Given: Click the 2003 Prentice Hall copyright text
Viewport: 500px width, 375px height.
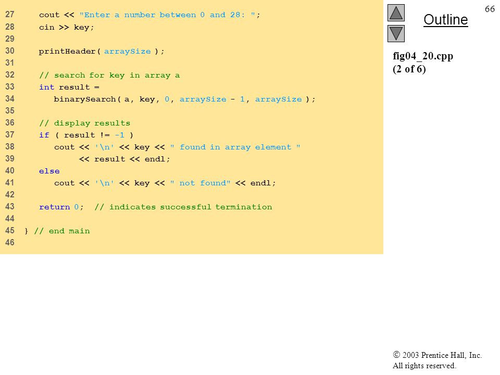Looking at the screenshot, I should (437, 355).
